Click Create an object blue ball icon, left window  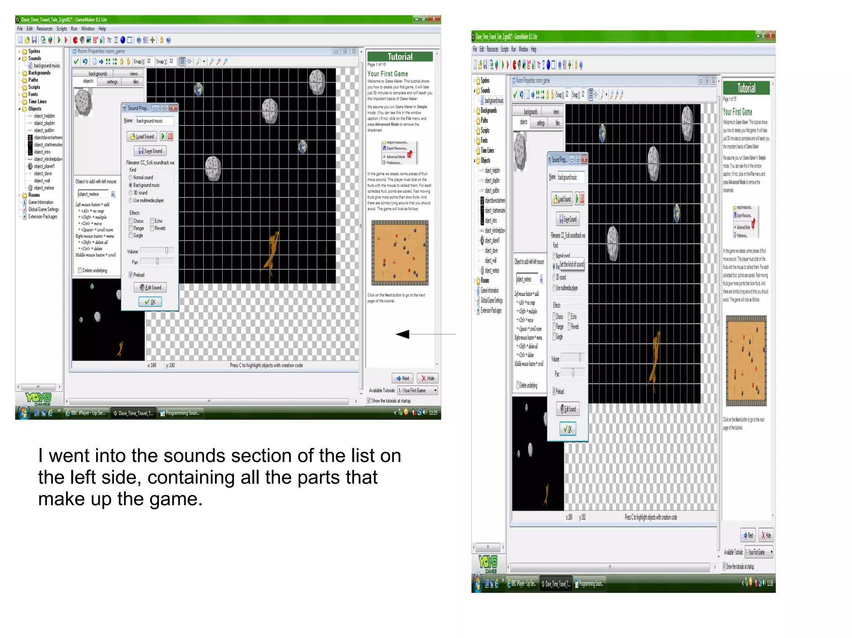point(123,40)
